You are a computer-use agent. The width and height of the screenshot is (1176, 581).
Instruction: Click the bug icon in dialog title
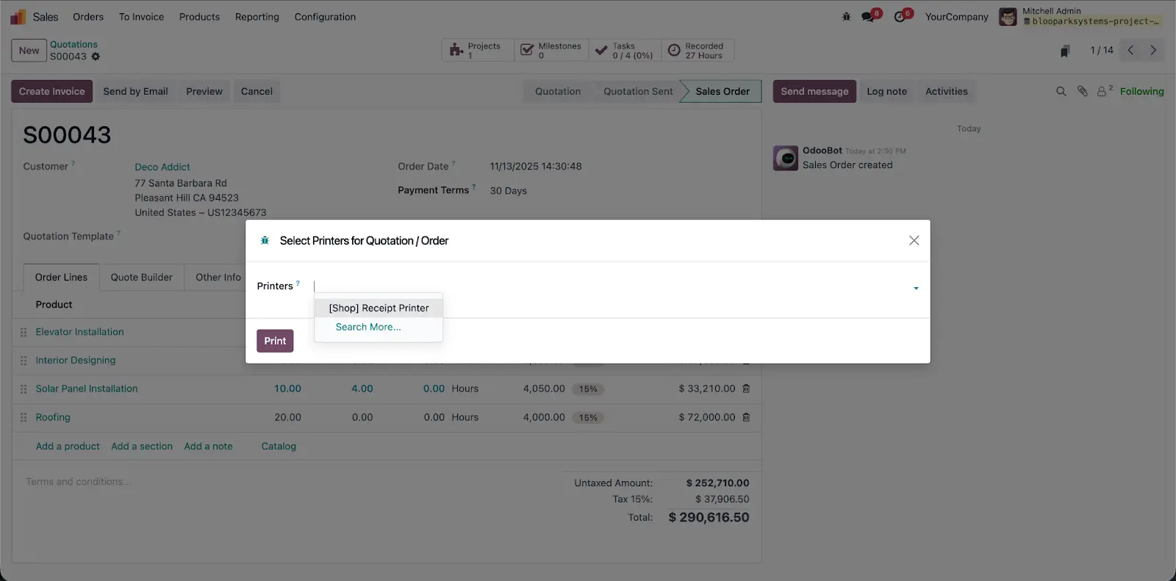click(265, 240)
